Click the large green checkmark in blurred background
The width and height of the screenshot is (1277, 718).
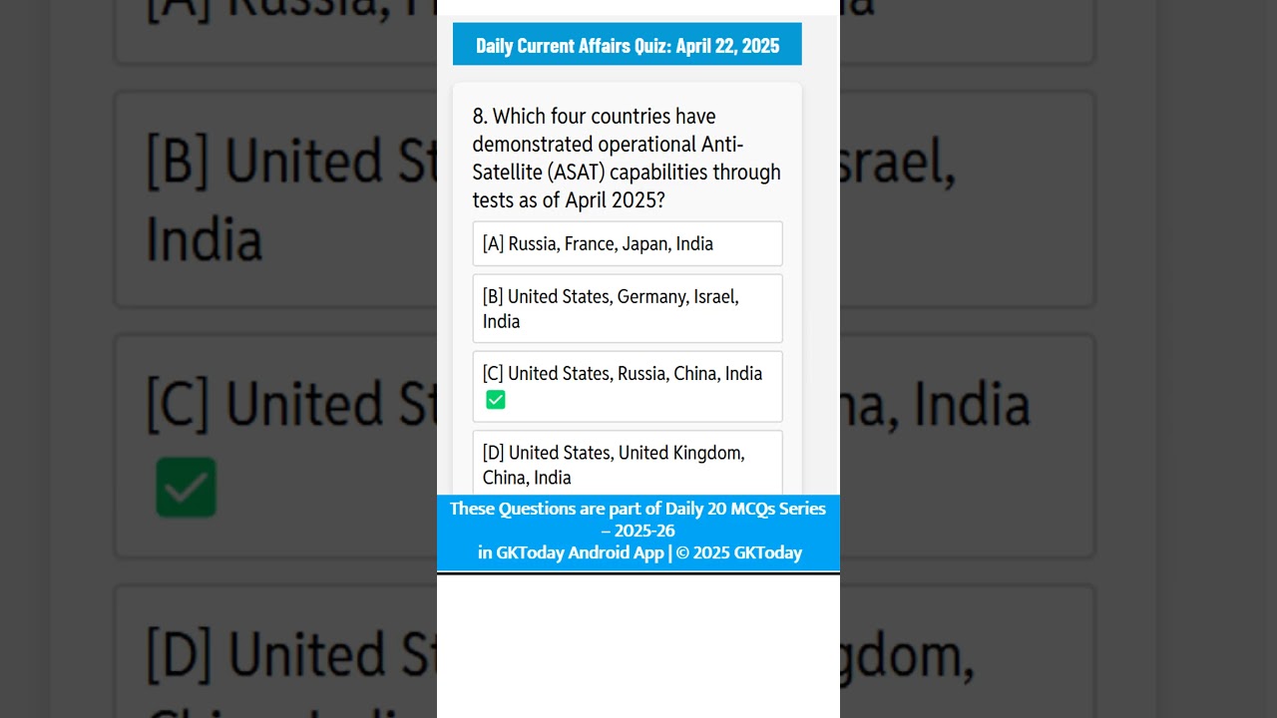(187, 487)
